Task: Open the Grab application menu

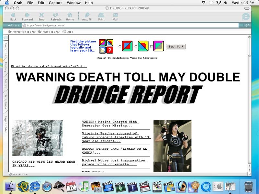Action: 18,3
